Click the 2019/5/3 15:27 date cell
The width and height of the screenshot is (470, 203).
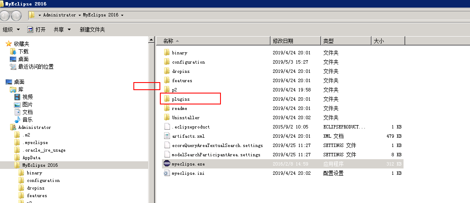290,62
